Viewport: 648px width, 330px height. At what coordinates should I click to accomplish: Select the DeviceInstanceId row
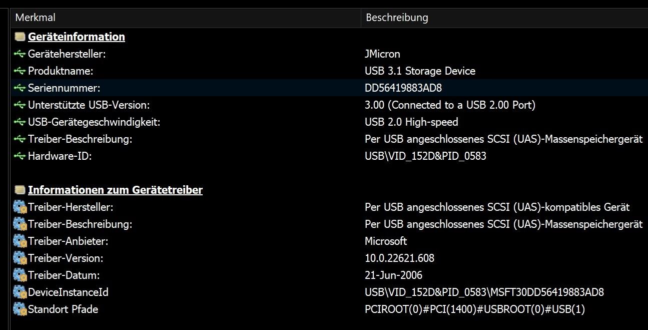click(68, 292)
